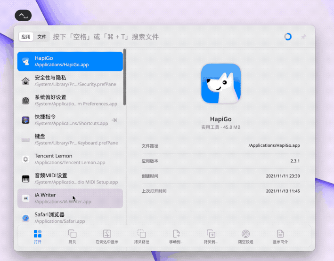Select the 音频MIDI设置 result
The height and width of the screenshot is (261, 334).
70,179
